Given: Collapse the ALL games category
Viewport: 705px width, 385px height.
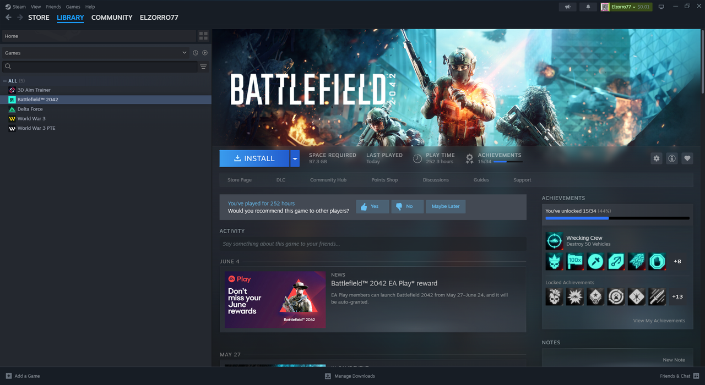Looking at the screenshot, I should tap(5, 81).
